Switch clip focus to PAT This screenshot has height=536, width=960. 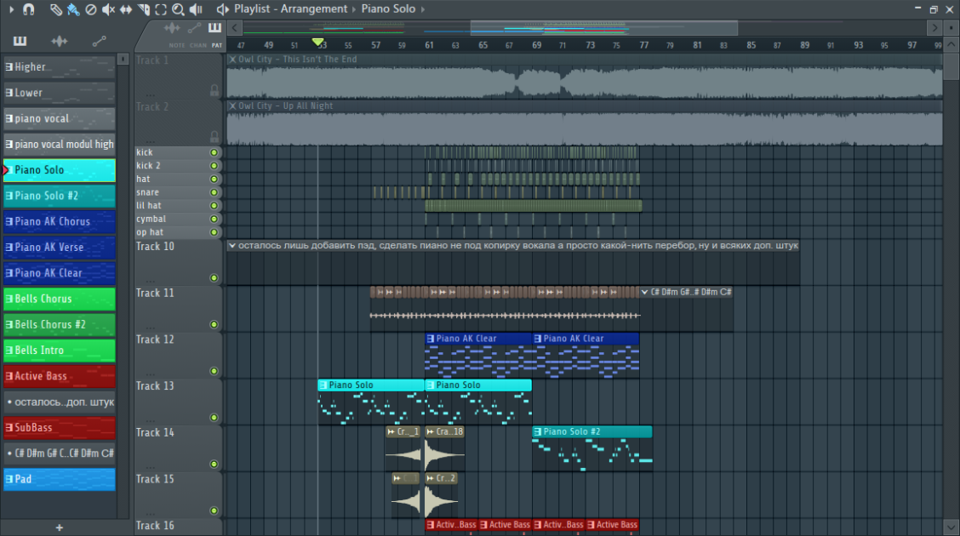217,45
